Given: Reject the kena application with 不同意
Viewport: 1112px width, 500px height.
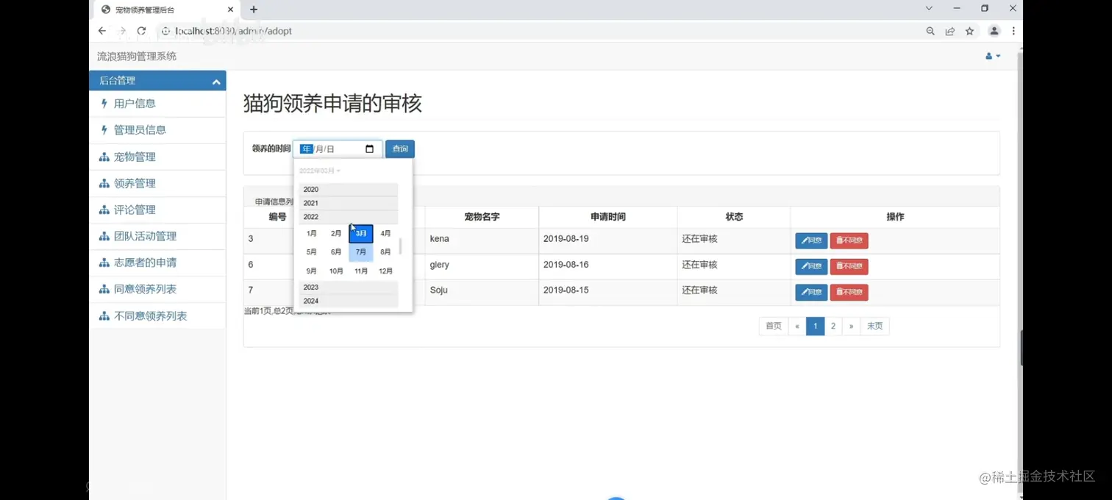Looking at the screenshot, I should click(849, 240).
